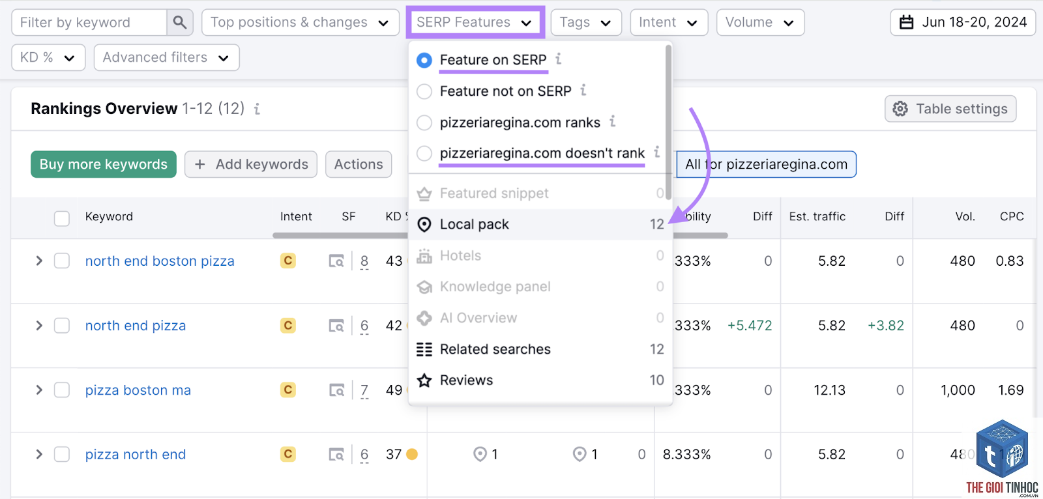The height and width of the screenshot is (499, 1043).
Task: Click the Actions button
Action: tap(359, 164)
